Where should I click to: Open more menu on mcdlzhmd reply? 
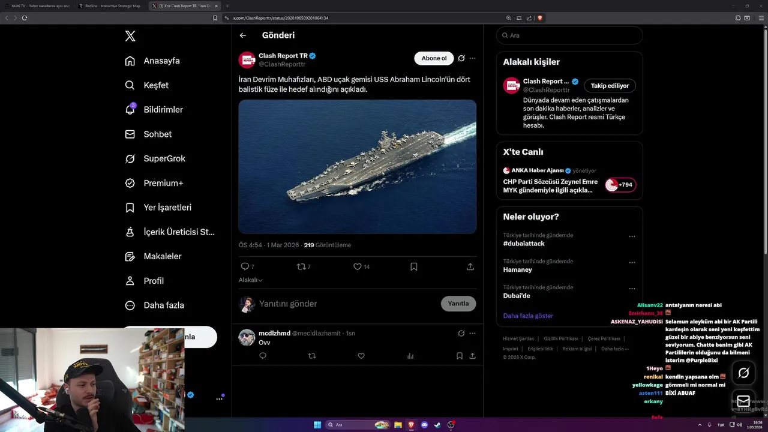pyautogui.click(x=473, y=333)
